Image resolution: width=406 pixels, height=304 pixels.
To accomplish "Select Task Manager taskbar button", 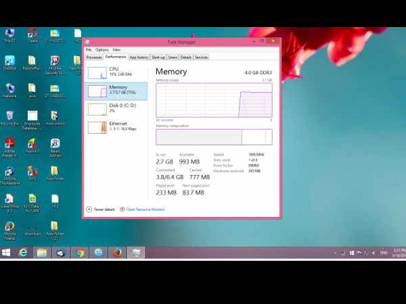I will [136, 253].
